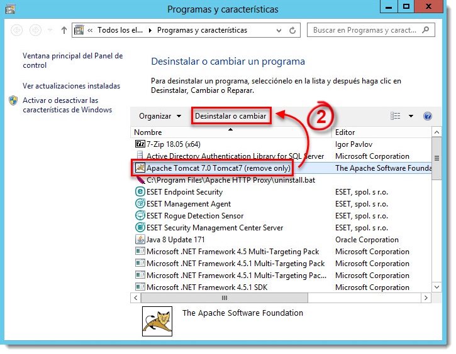Click the 7-Zip program icon
The image size is (456, 354).
(x=140, y=144)
